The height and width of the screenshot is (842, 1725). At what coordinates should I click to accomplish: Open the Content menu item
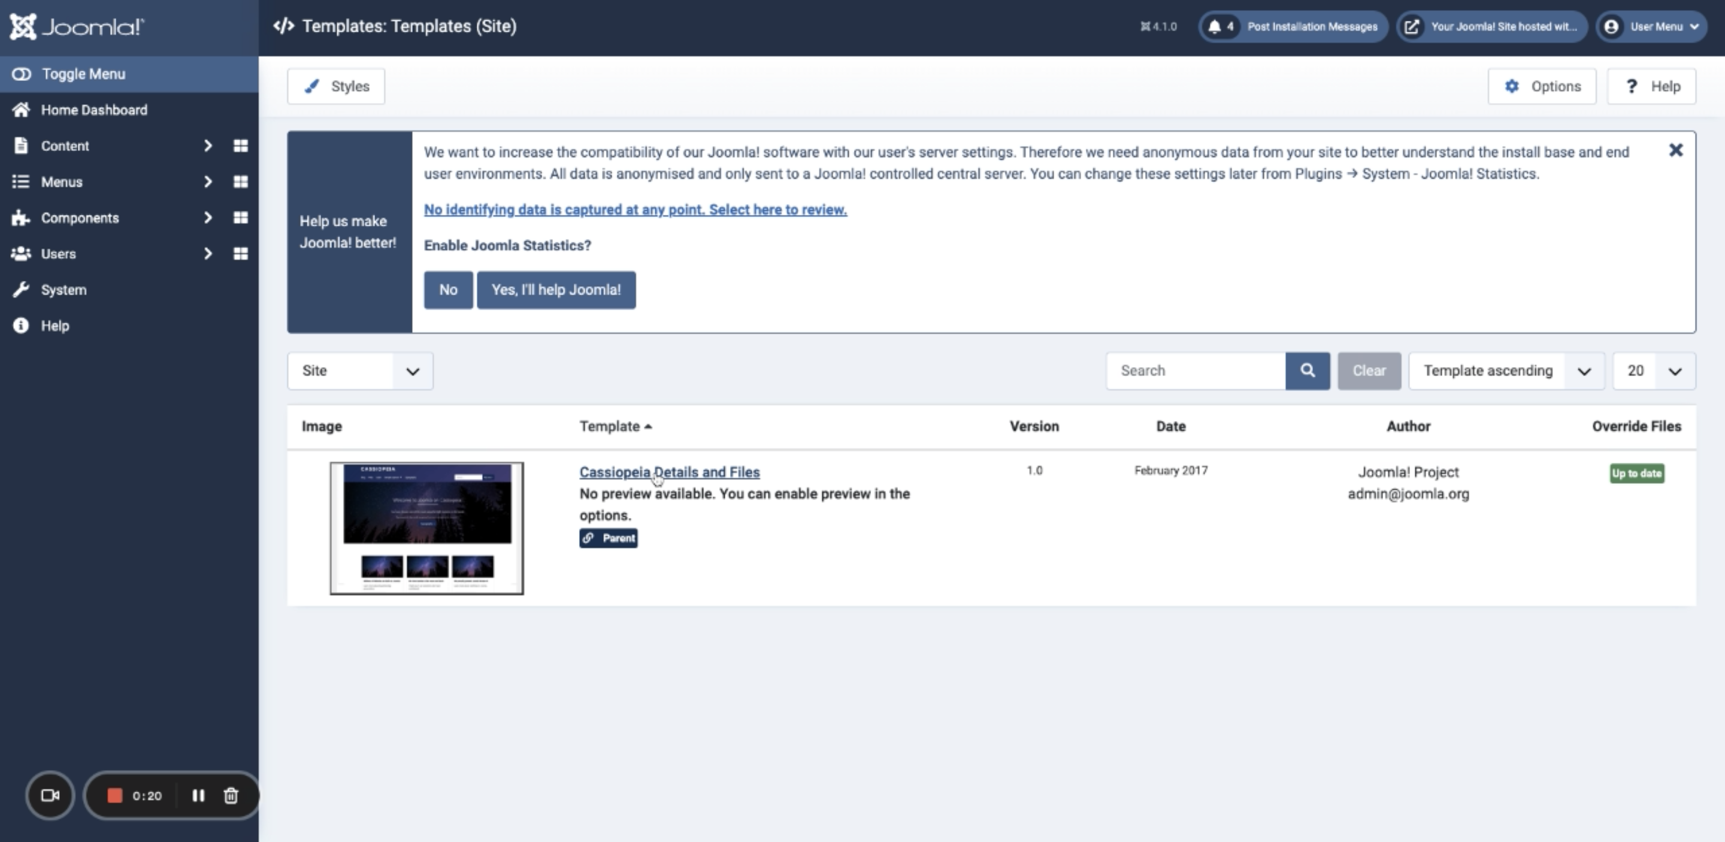65,146
